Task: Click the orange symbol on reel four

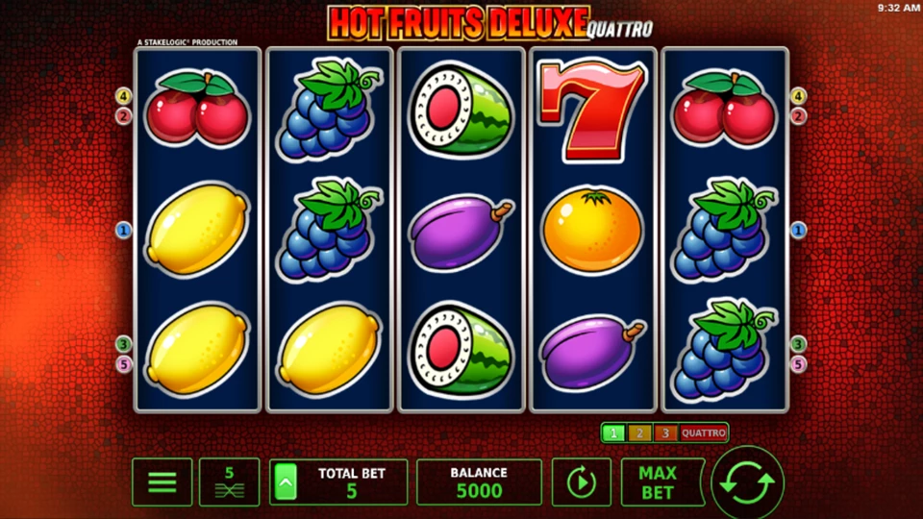Action: point(591,230)
